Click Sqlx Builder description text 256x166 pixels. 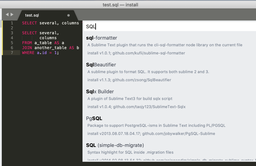click(x=130, y=99)
